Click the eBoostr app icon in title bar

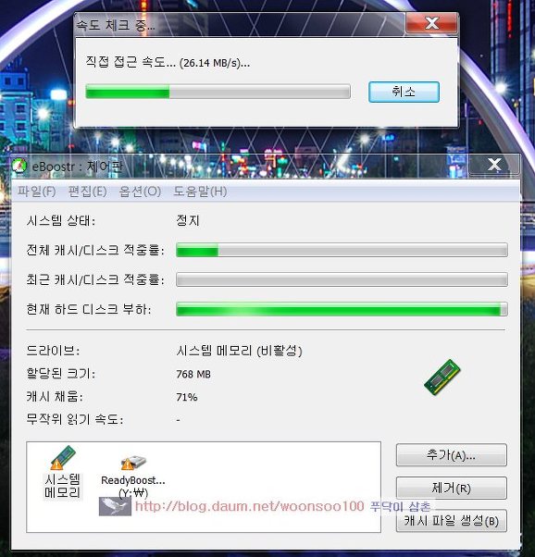(x=20, y=166)
